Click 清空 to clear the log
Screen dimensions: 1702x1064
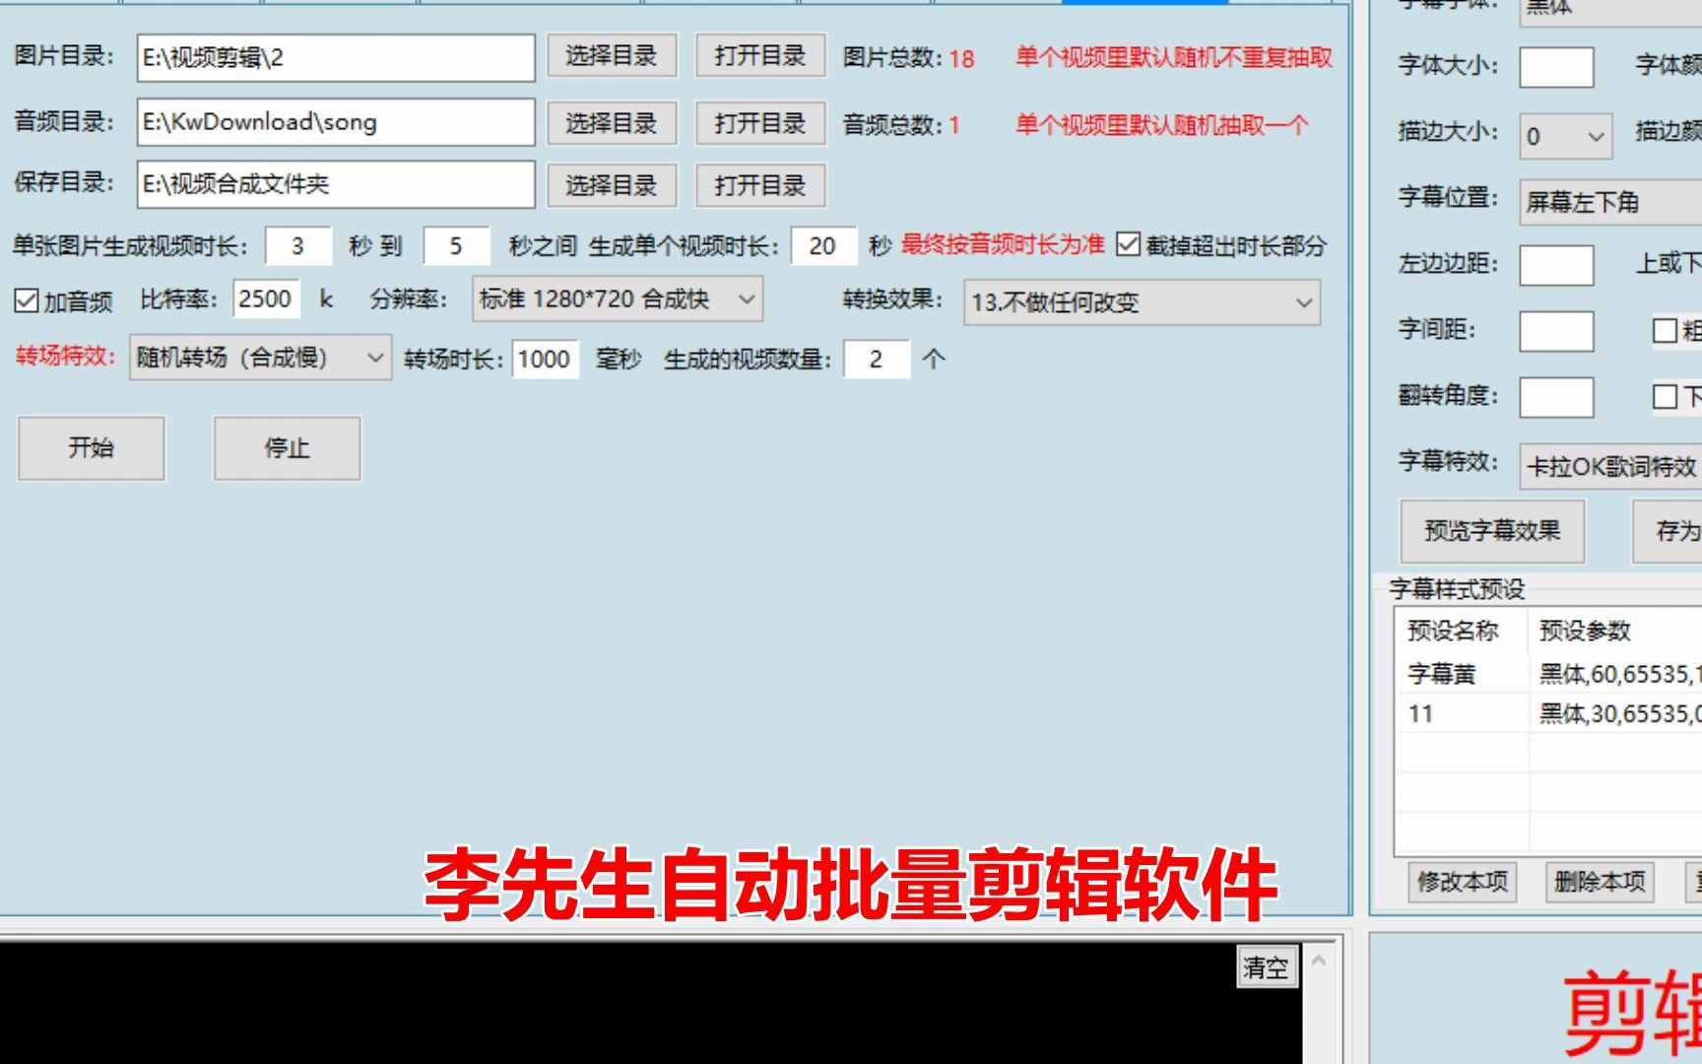[1266, 967]
